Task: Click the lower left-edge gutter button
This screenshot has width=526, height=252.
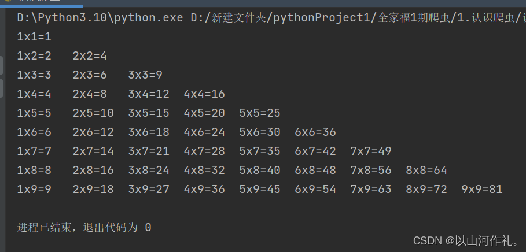Action: tap(1, 88)
